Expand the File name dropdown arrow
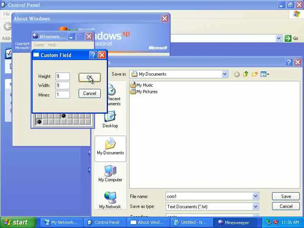Image resolution: width=304 pixels, height=228 pixels. [x=255, y=196]
